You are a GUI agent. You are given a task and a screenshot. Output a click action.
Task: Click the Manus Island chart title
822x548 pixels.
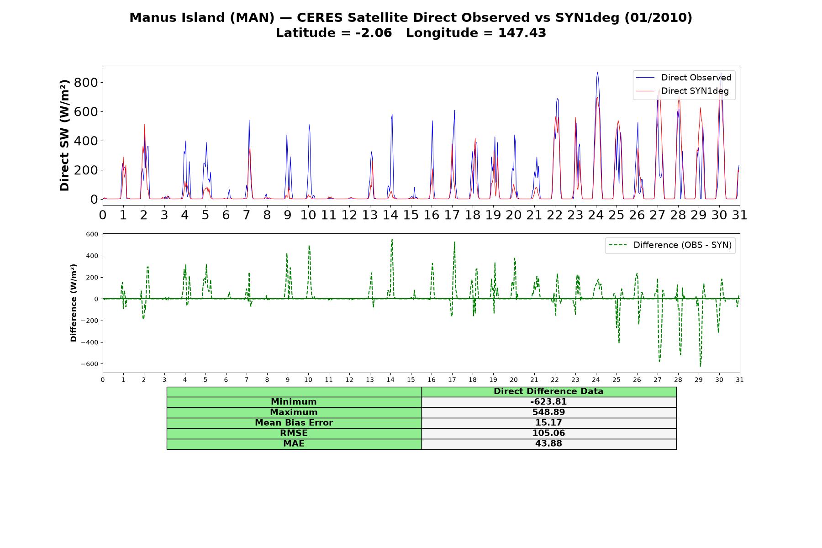[x=411, y=18]
